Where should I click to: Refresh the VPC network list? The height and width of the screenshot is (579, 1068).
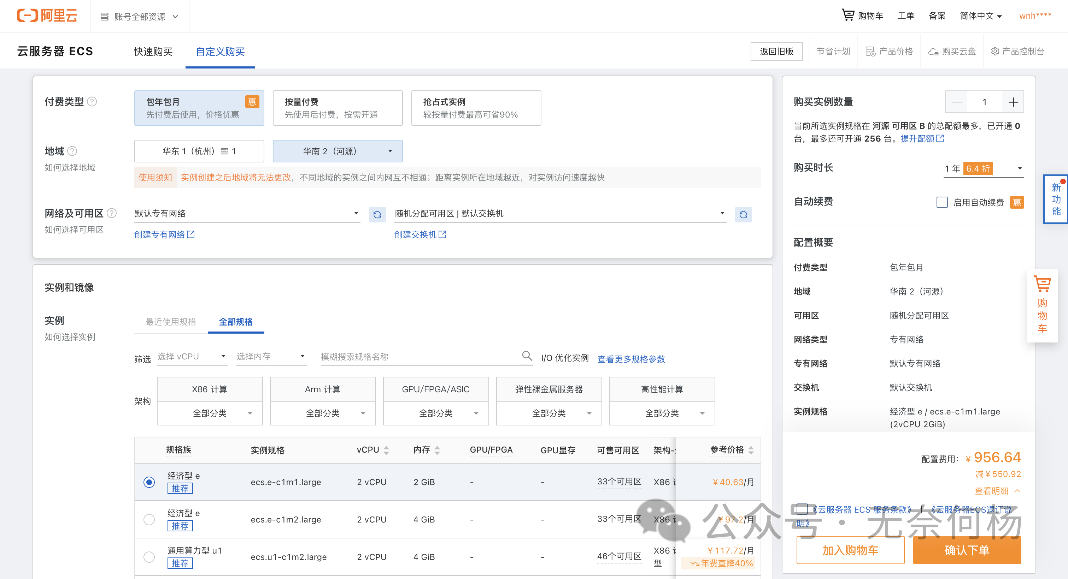(377, 214)
